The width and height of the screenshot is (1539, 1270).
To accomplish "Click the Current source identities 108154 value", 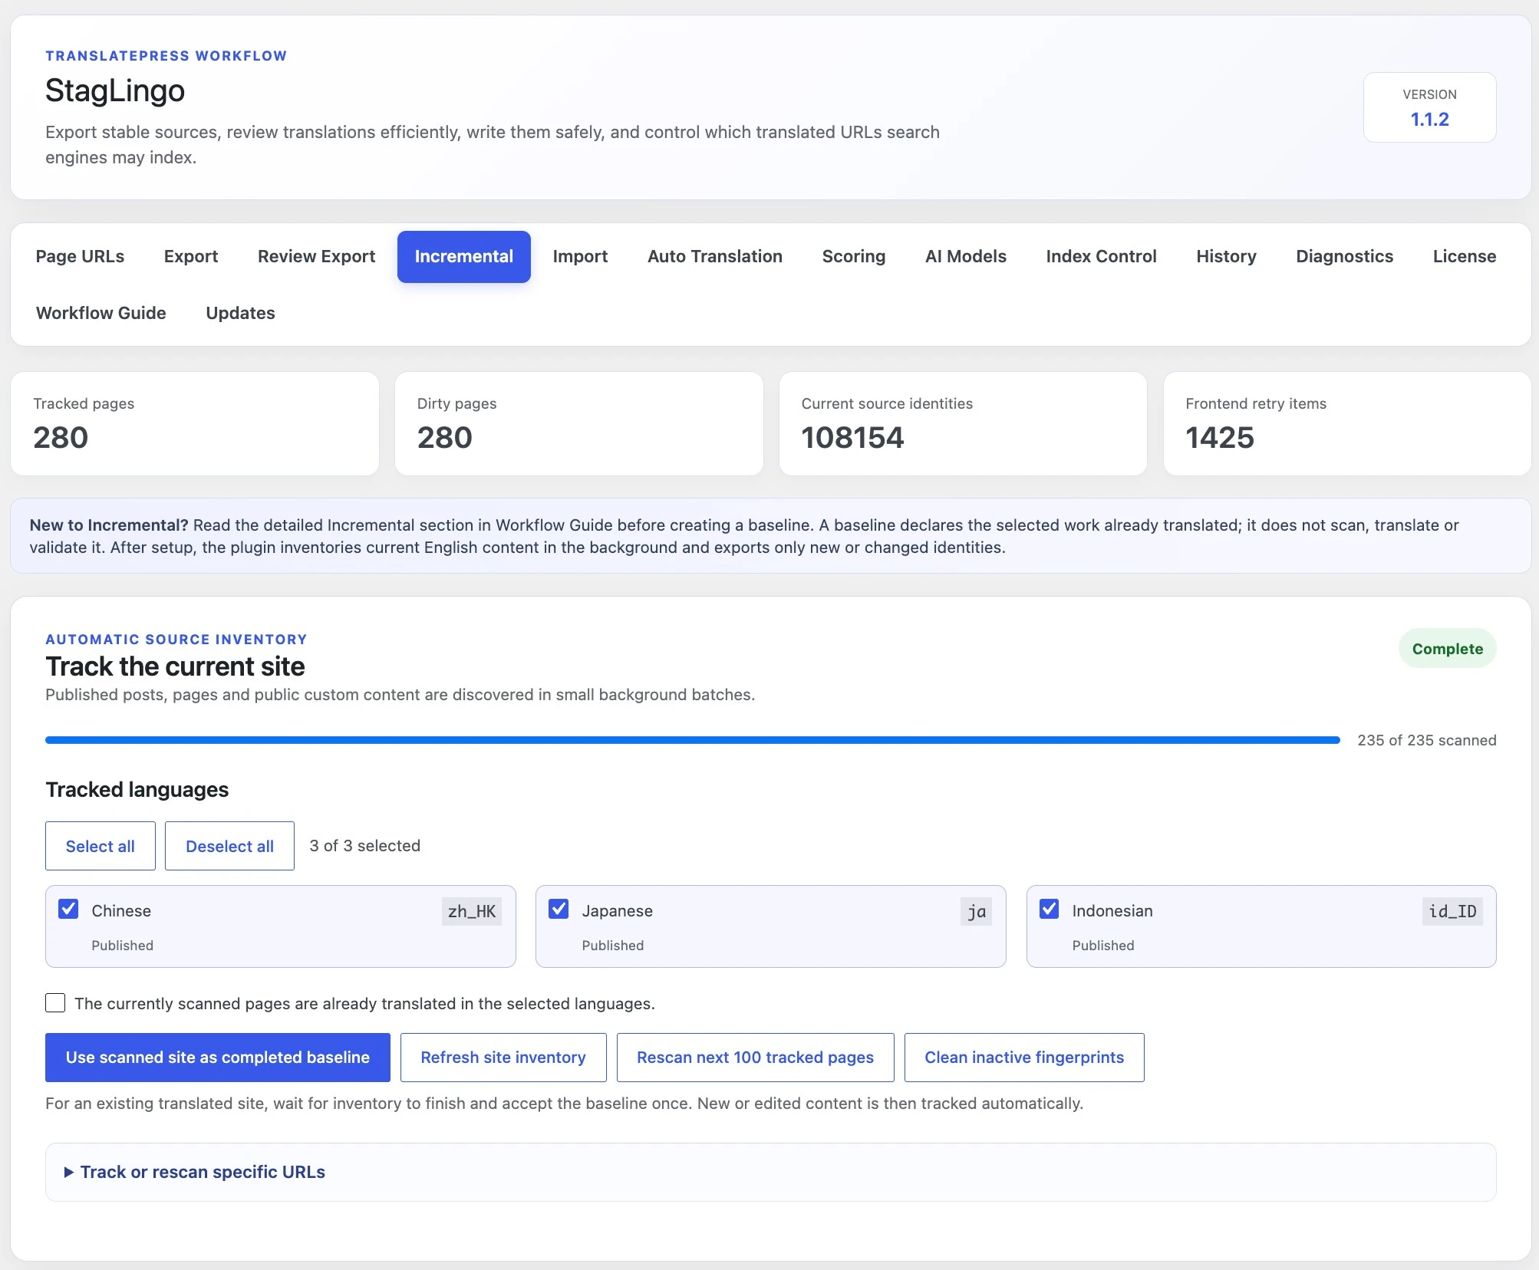I will pos(852,438).
